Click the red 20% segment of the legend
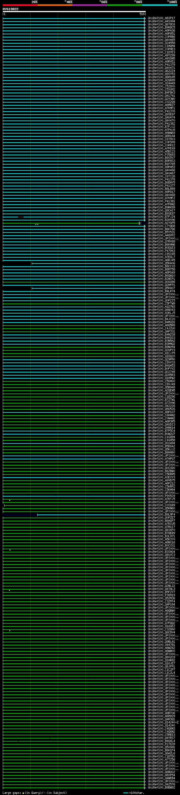The width and height of the screenshot is (180, 795). click(20, 5)
